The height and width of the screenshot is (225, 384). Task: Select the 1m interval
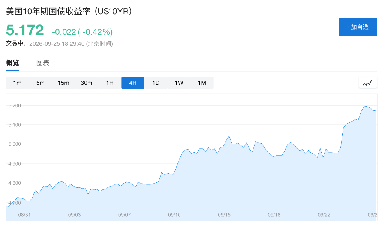17,83
